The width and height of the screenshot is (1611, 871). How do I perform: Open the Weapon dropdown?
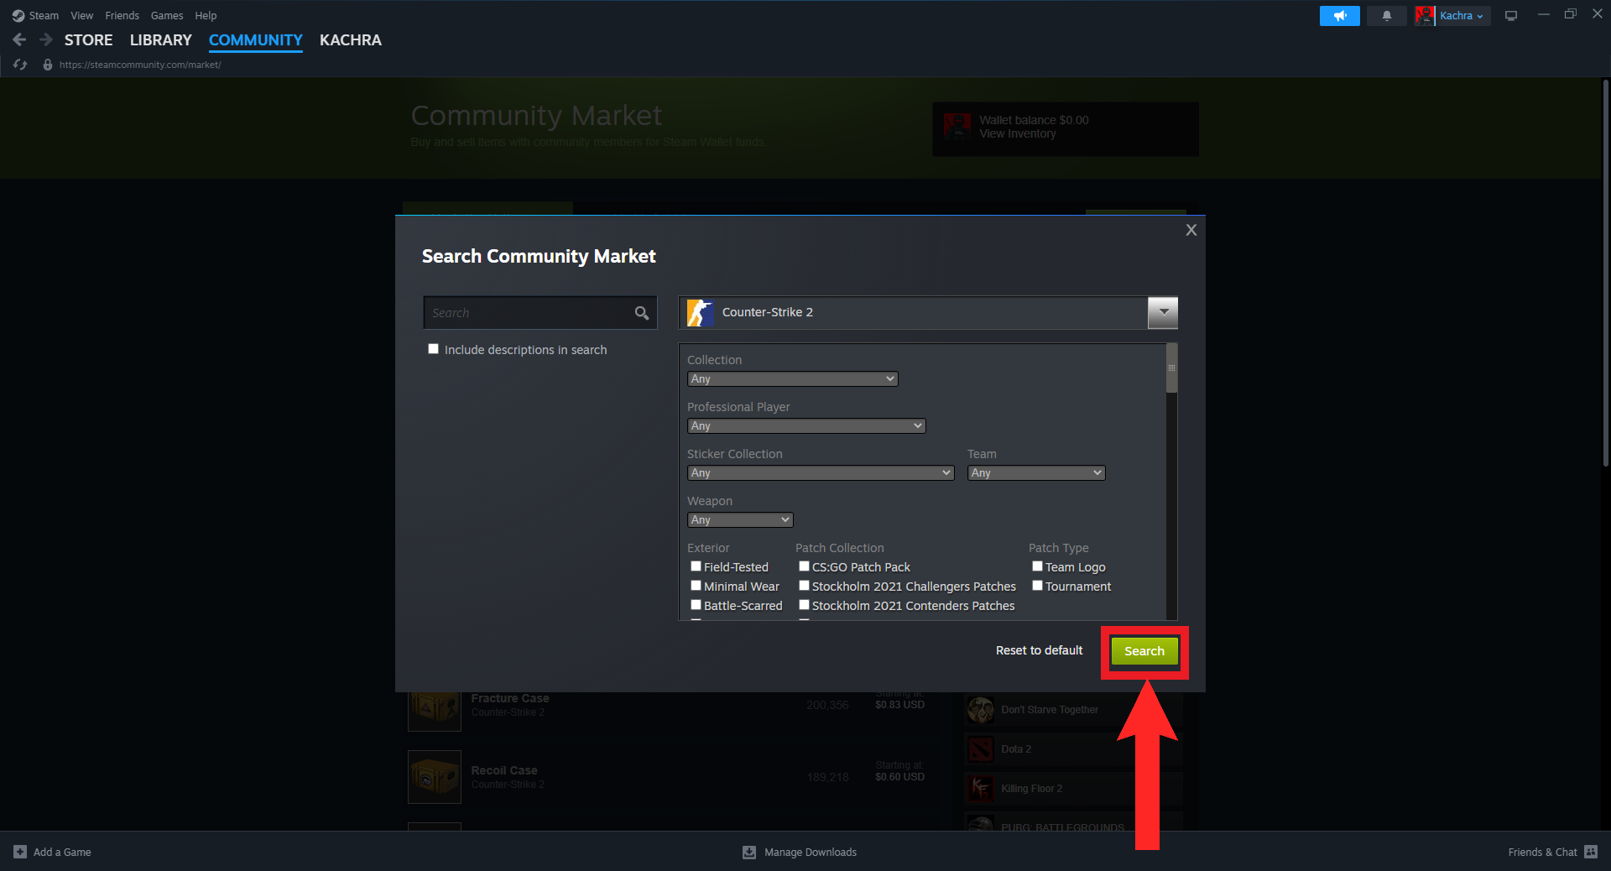740,520
